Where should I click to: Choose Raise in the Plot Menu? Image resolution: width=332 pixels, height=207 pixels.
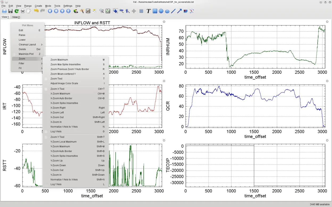(27, 35)
